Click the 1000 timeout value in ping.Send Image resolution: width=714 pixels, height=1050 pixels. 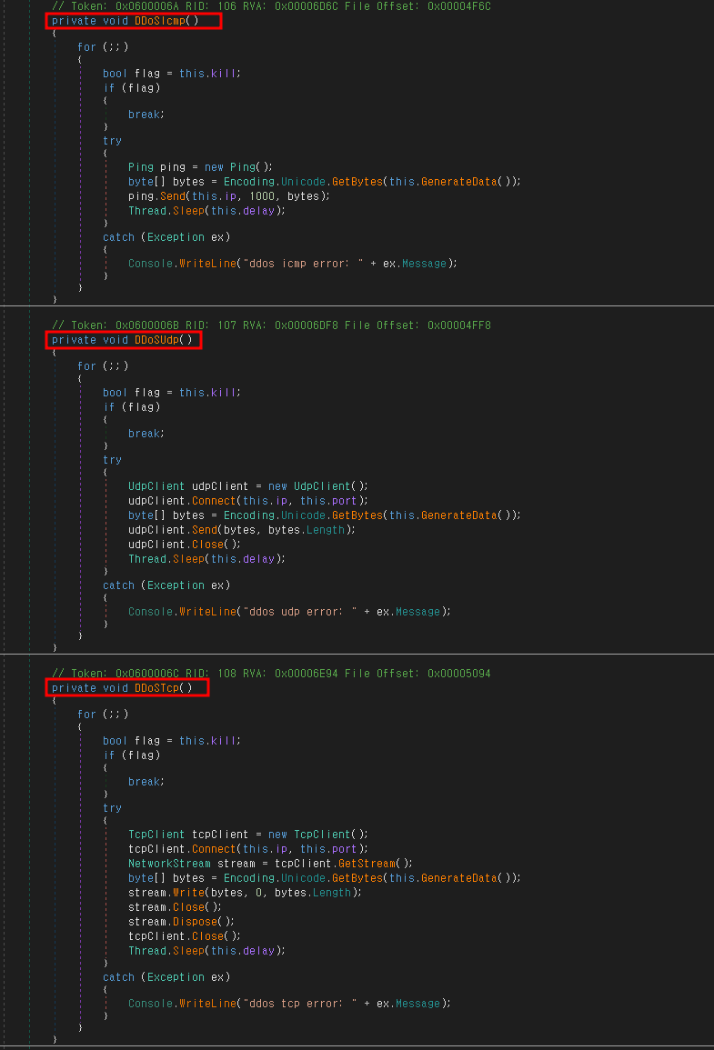click(262, 196)
